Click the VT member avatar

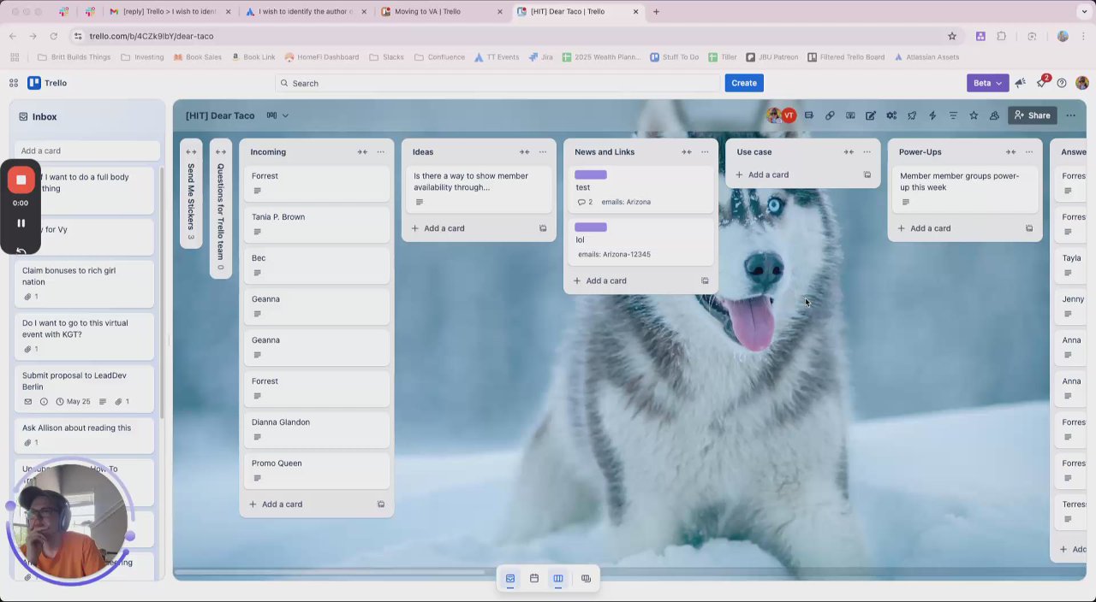pos(789,115)
